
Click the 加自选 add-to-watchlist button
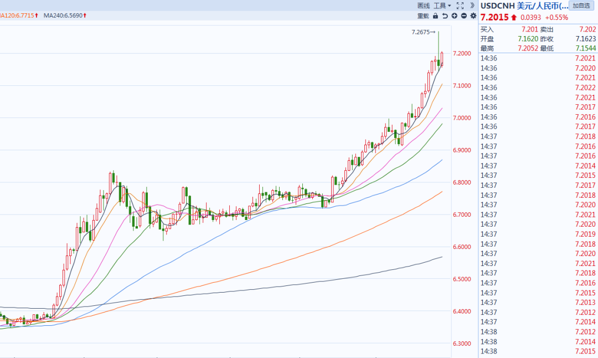pos(581,6)
